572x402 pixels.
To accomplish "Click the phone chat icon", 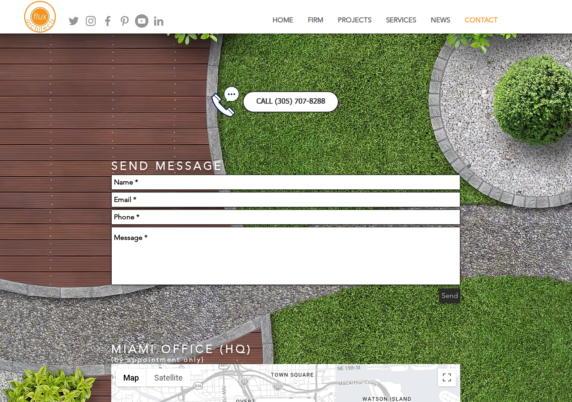I will (x=226, y=101).
